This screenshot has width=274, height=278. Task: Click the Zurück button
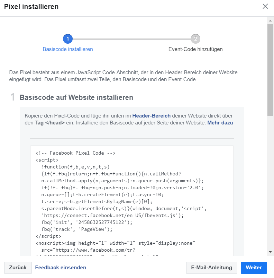pyautogui.click(x=18, y=268)
